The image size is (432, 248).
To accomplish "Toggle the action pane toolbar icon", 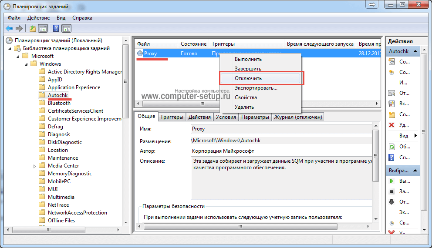I will click(x=66, y=29).
